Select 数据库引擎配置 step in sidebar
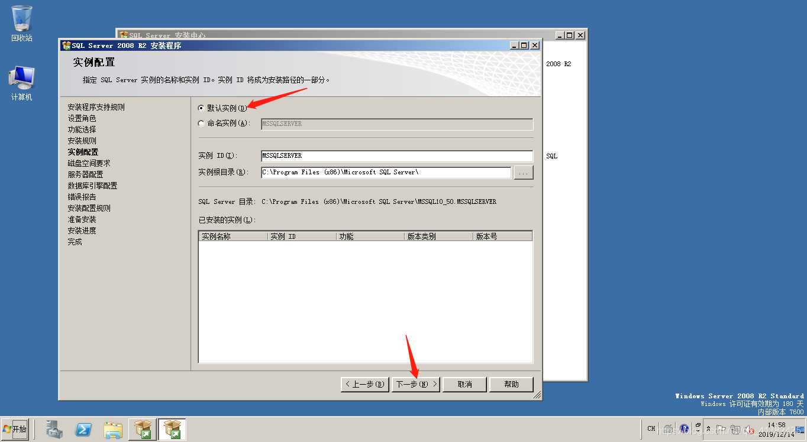The height and width of the screenshot is (442, 807). 92,186
